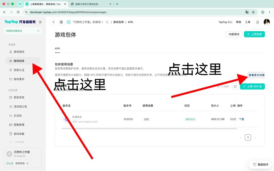This screenshot has height=171, width=274.
Task: Click the Chrome translate page icon
Action: 247,12
